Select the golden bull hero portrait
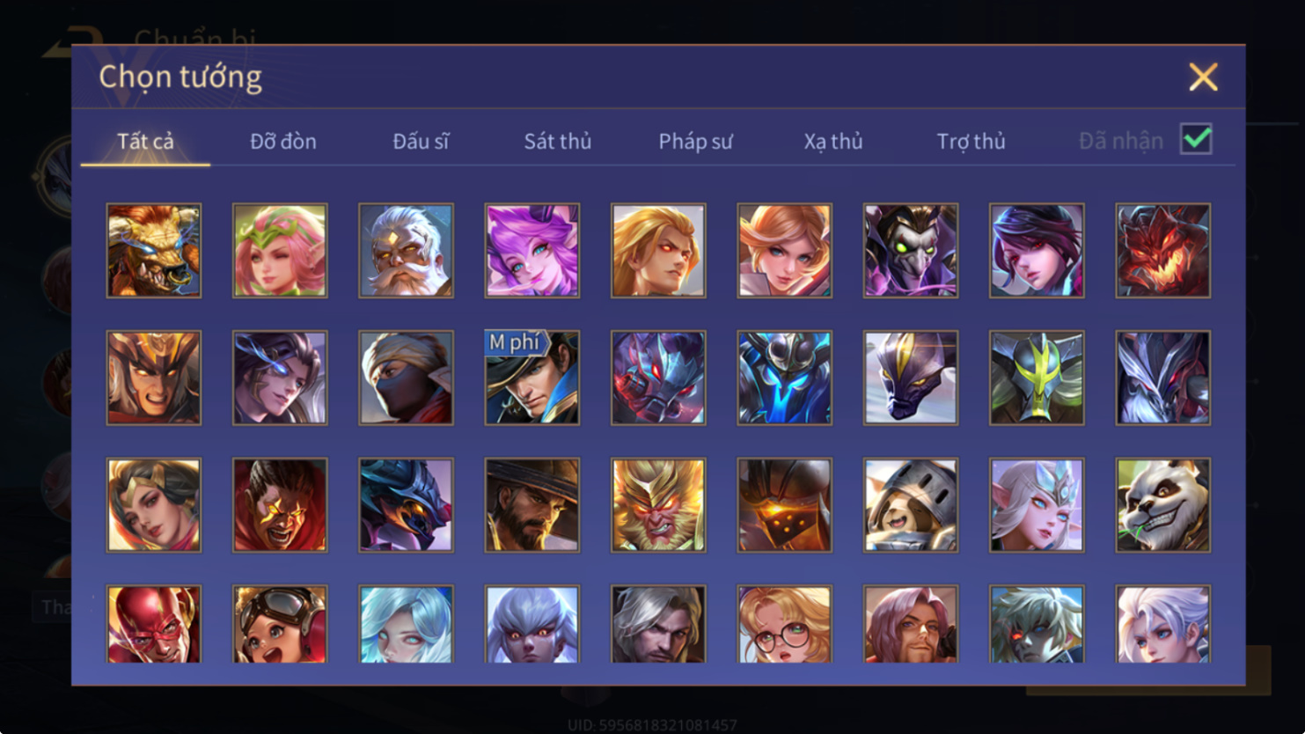1305x734 pixels. pyautogui.click(x=154, y=251)
